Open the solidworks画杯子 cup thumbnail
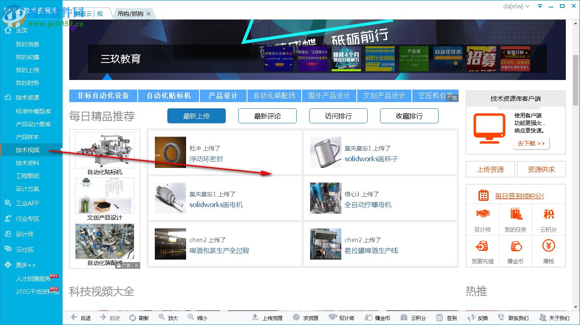The height and width of the screenshot is (325, 580). pyautogui.click(x=326, y=152)
